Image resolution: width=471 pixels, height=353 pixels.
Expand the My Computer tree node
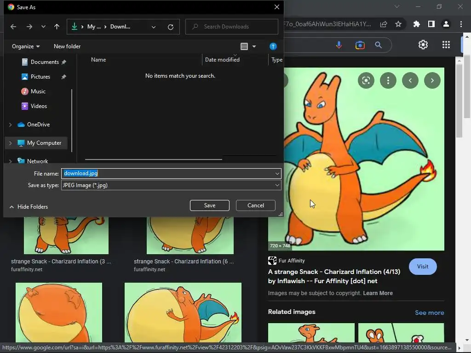(x=11, y=143)
